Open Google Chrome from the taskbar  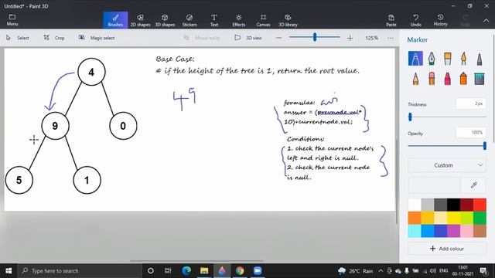[240, 271]
